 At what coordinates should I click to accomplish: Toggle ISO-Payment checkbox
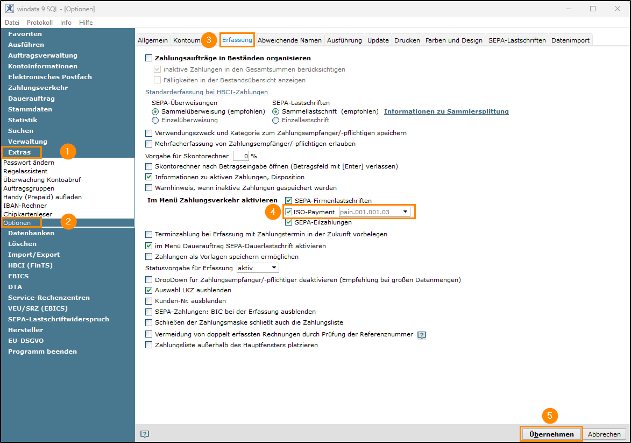point(288,212)
